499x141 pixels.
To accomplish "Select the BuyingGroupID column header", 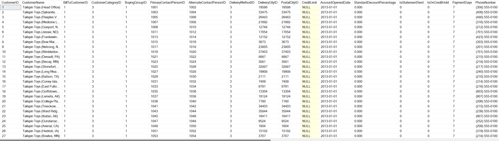I will tap(136, 2).
